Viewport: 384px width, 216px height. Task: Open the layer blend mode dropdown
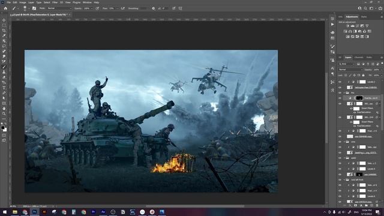[x=350, y=70]
